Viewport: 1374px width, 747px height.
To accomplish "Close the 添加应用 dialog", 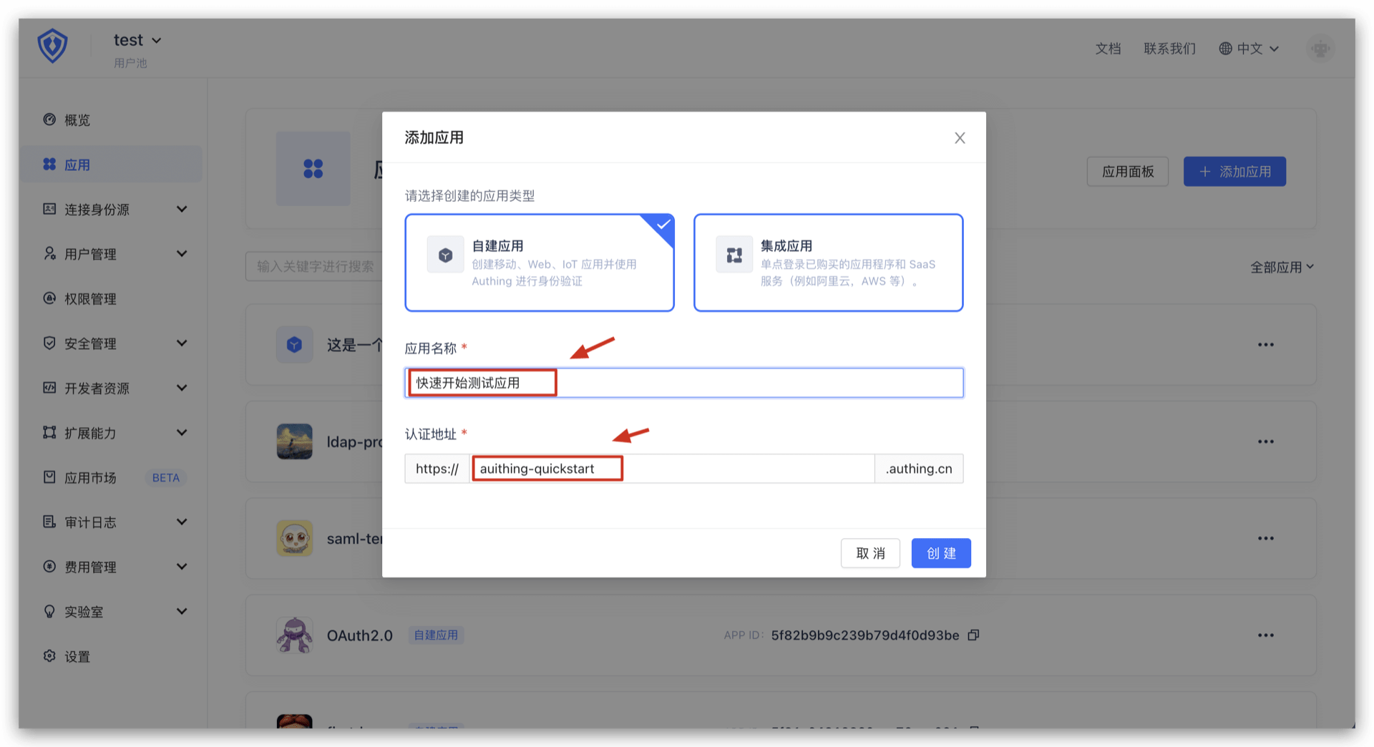I will [x=960, y=138].
